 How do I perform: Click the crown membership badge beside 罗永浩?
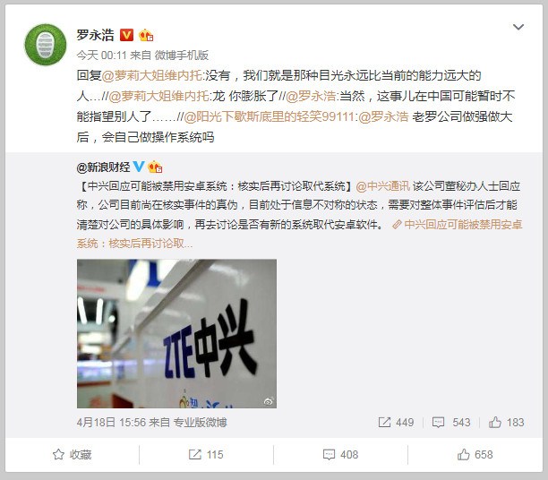146,35
